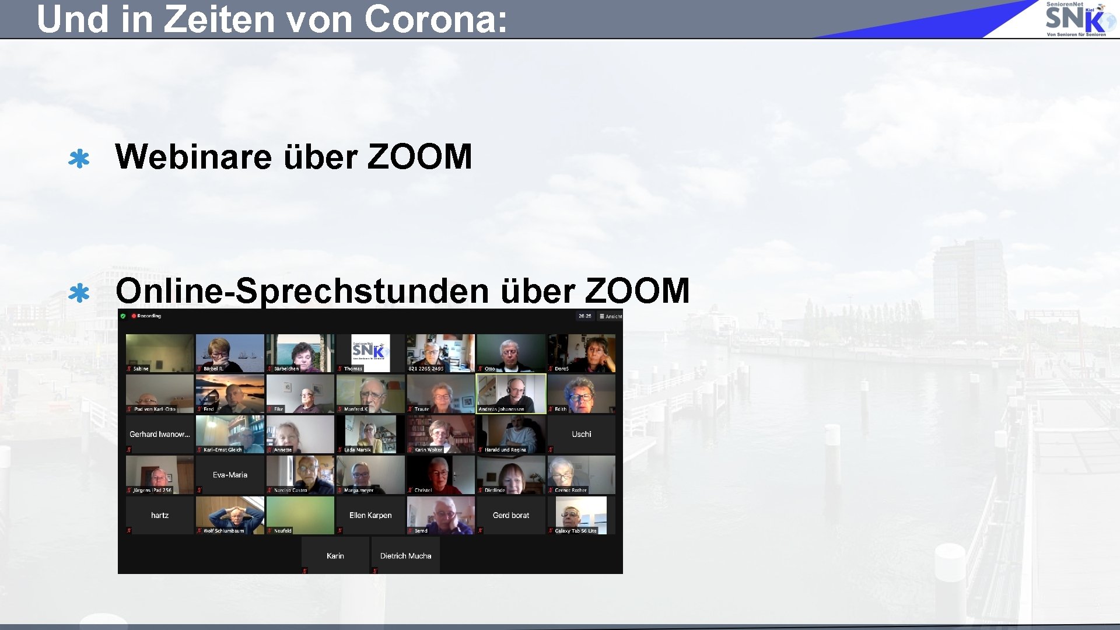1120x630 pixels.
Task: Select the Gerd borat participant tile
Action: (x=511, y=515)
